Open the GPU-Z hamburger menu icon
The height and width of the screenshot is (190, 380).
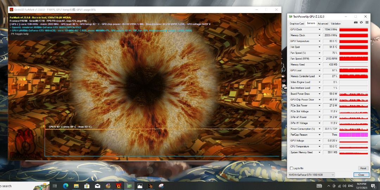coord(367,22)
